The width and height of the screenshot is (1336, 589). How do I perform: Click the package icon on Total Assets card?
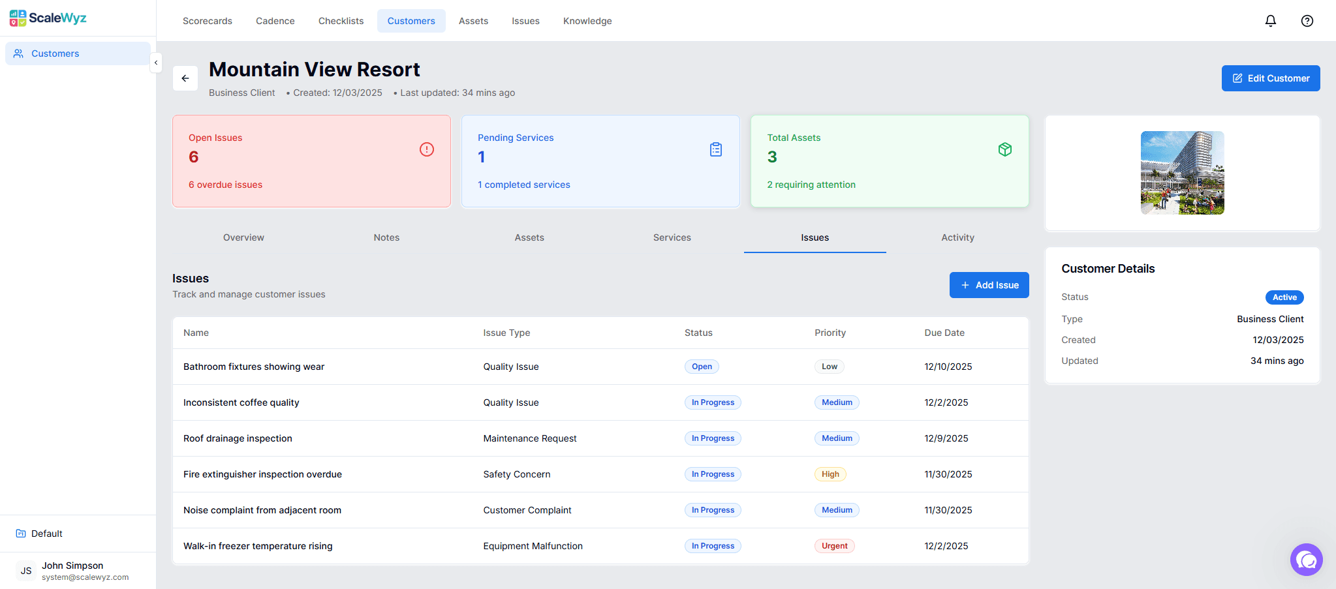[1004, 149]
